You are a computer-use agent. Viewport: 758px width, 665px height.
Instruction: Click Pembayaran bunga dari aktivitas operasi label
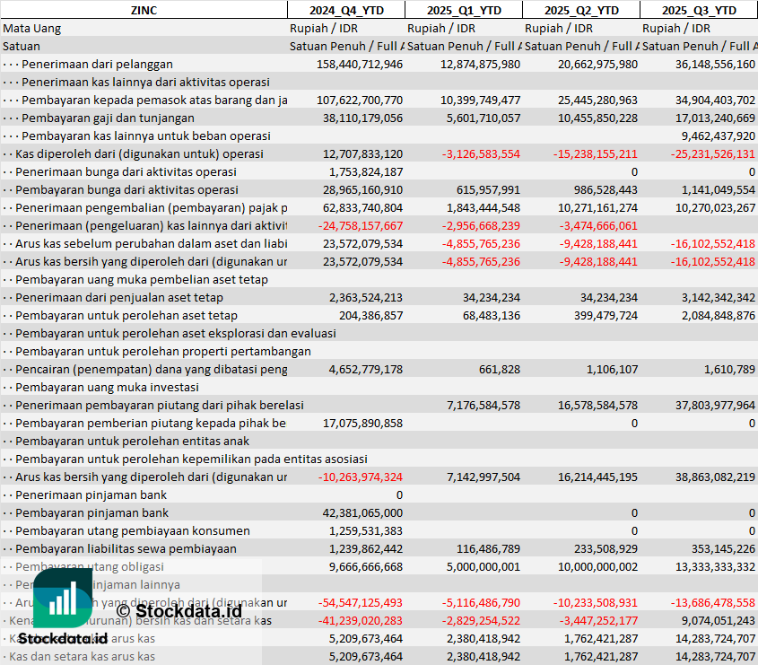(x=126, y=189)
